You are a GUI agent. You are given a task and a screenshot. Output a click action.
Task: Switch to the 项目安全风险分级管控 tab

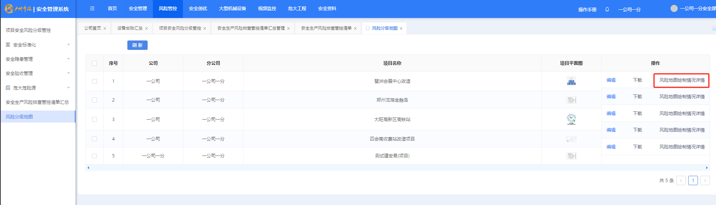[180, 28]
